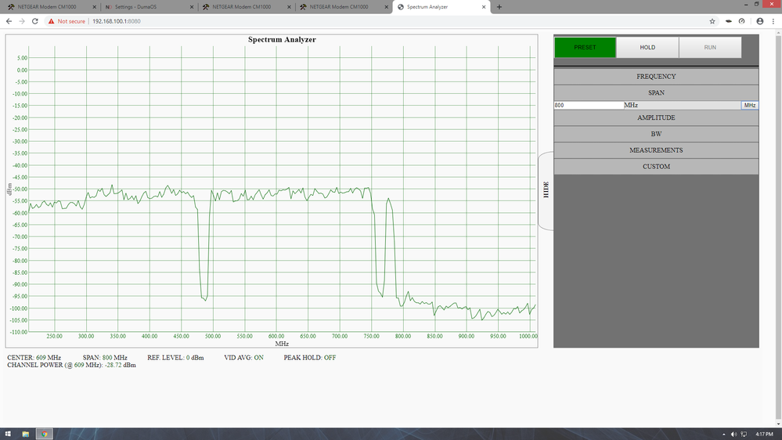Collapse the SPAN section
Viewport: 782px width, 440px height.
tap(656, 93)
